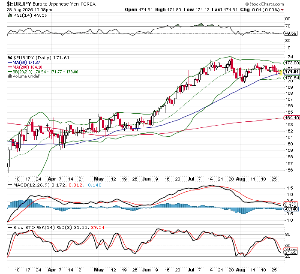This screenshot has height=274, width=300.
Task: Click the blue MA(50) legend line
Action: click(x=11, y=62)
